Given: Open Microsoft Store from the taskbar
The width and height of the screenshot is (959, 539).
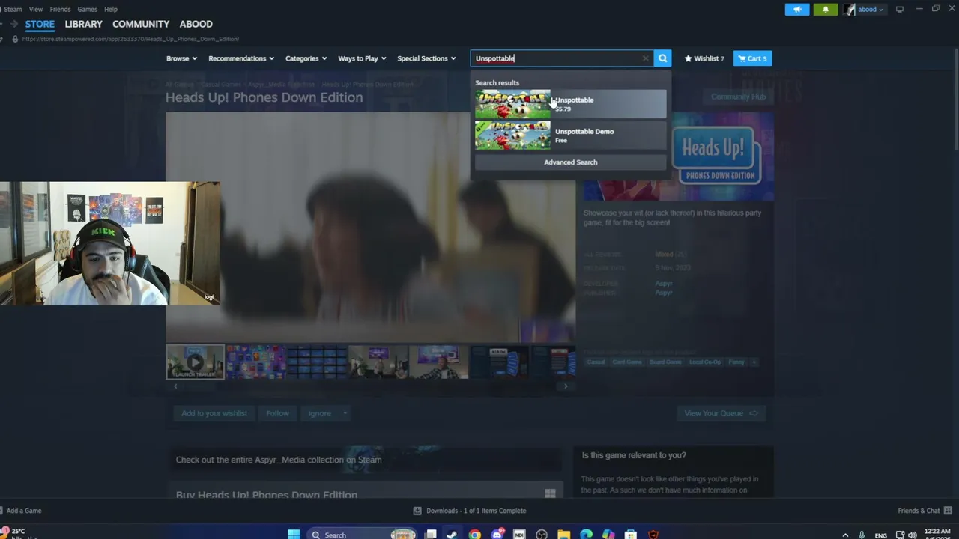Looking at the screenshot, I should (x=631, y=535).
